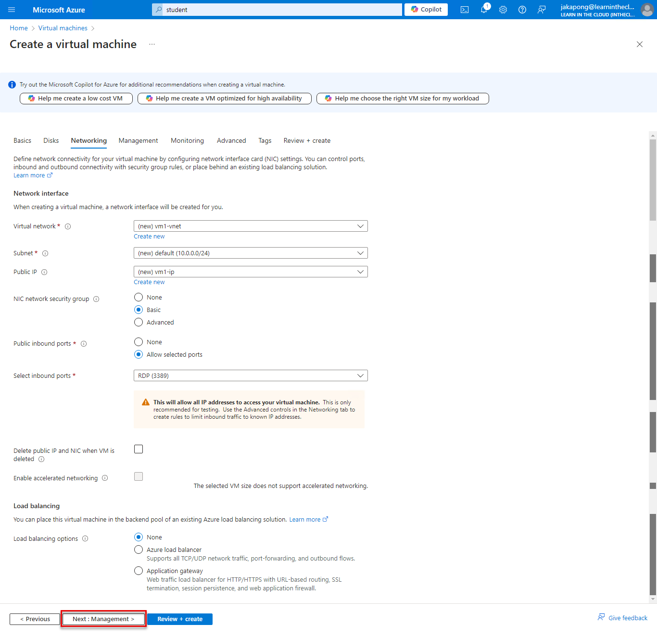Click the orange warning triangle icon
Screen dimensions: 657x637
[146, 402]
